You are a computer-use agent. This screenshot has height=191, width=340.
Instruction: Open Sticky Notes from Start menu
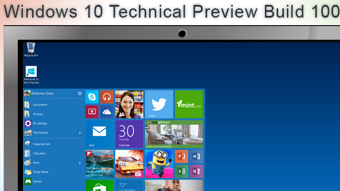53,172
